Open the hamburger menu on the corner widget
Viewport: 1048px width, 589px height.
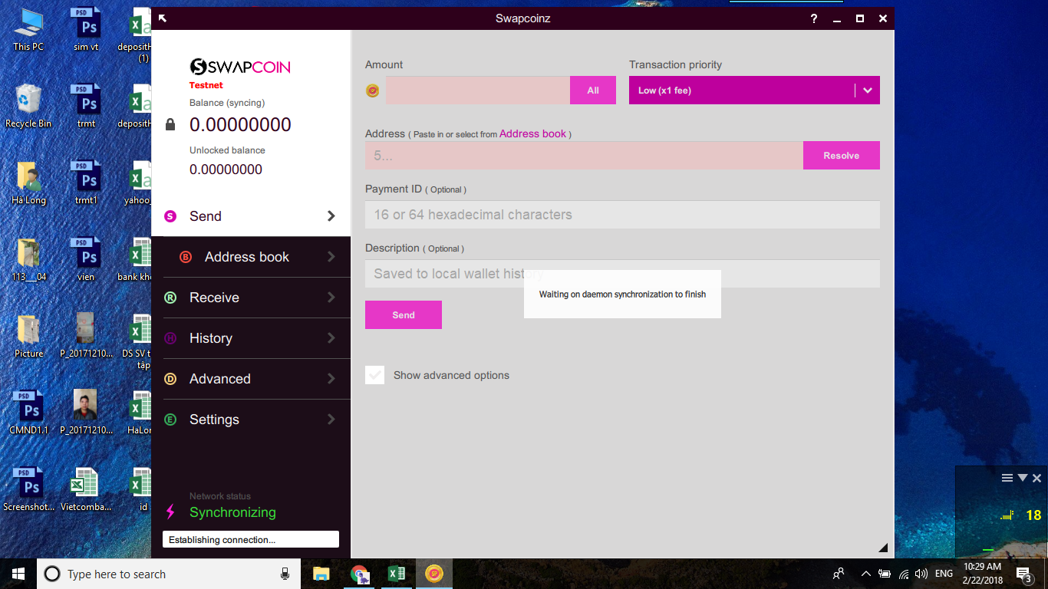1007,478
